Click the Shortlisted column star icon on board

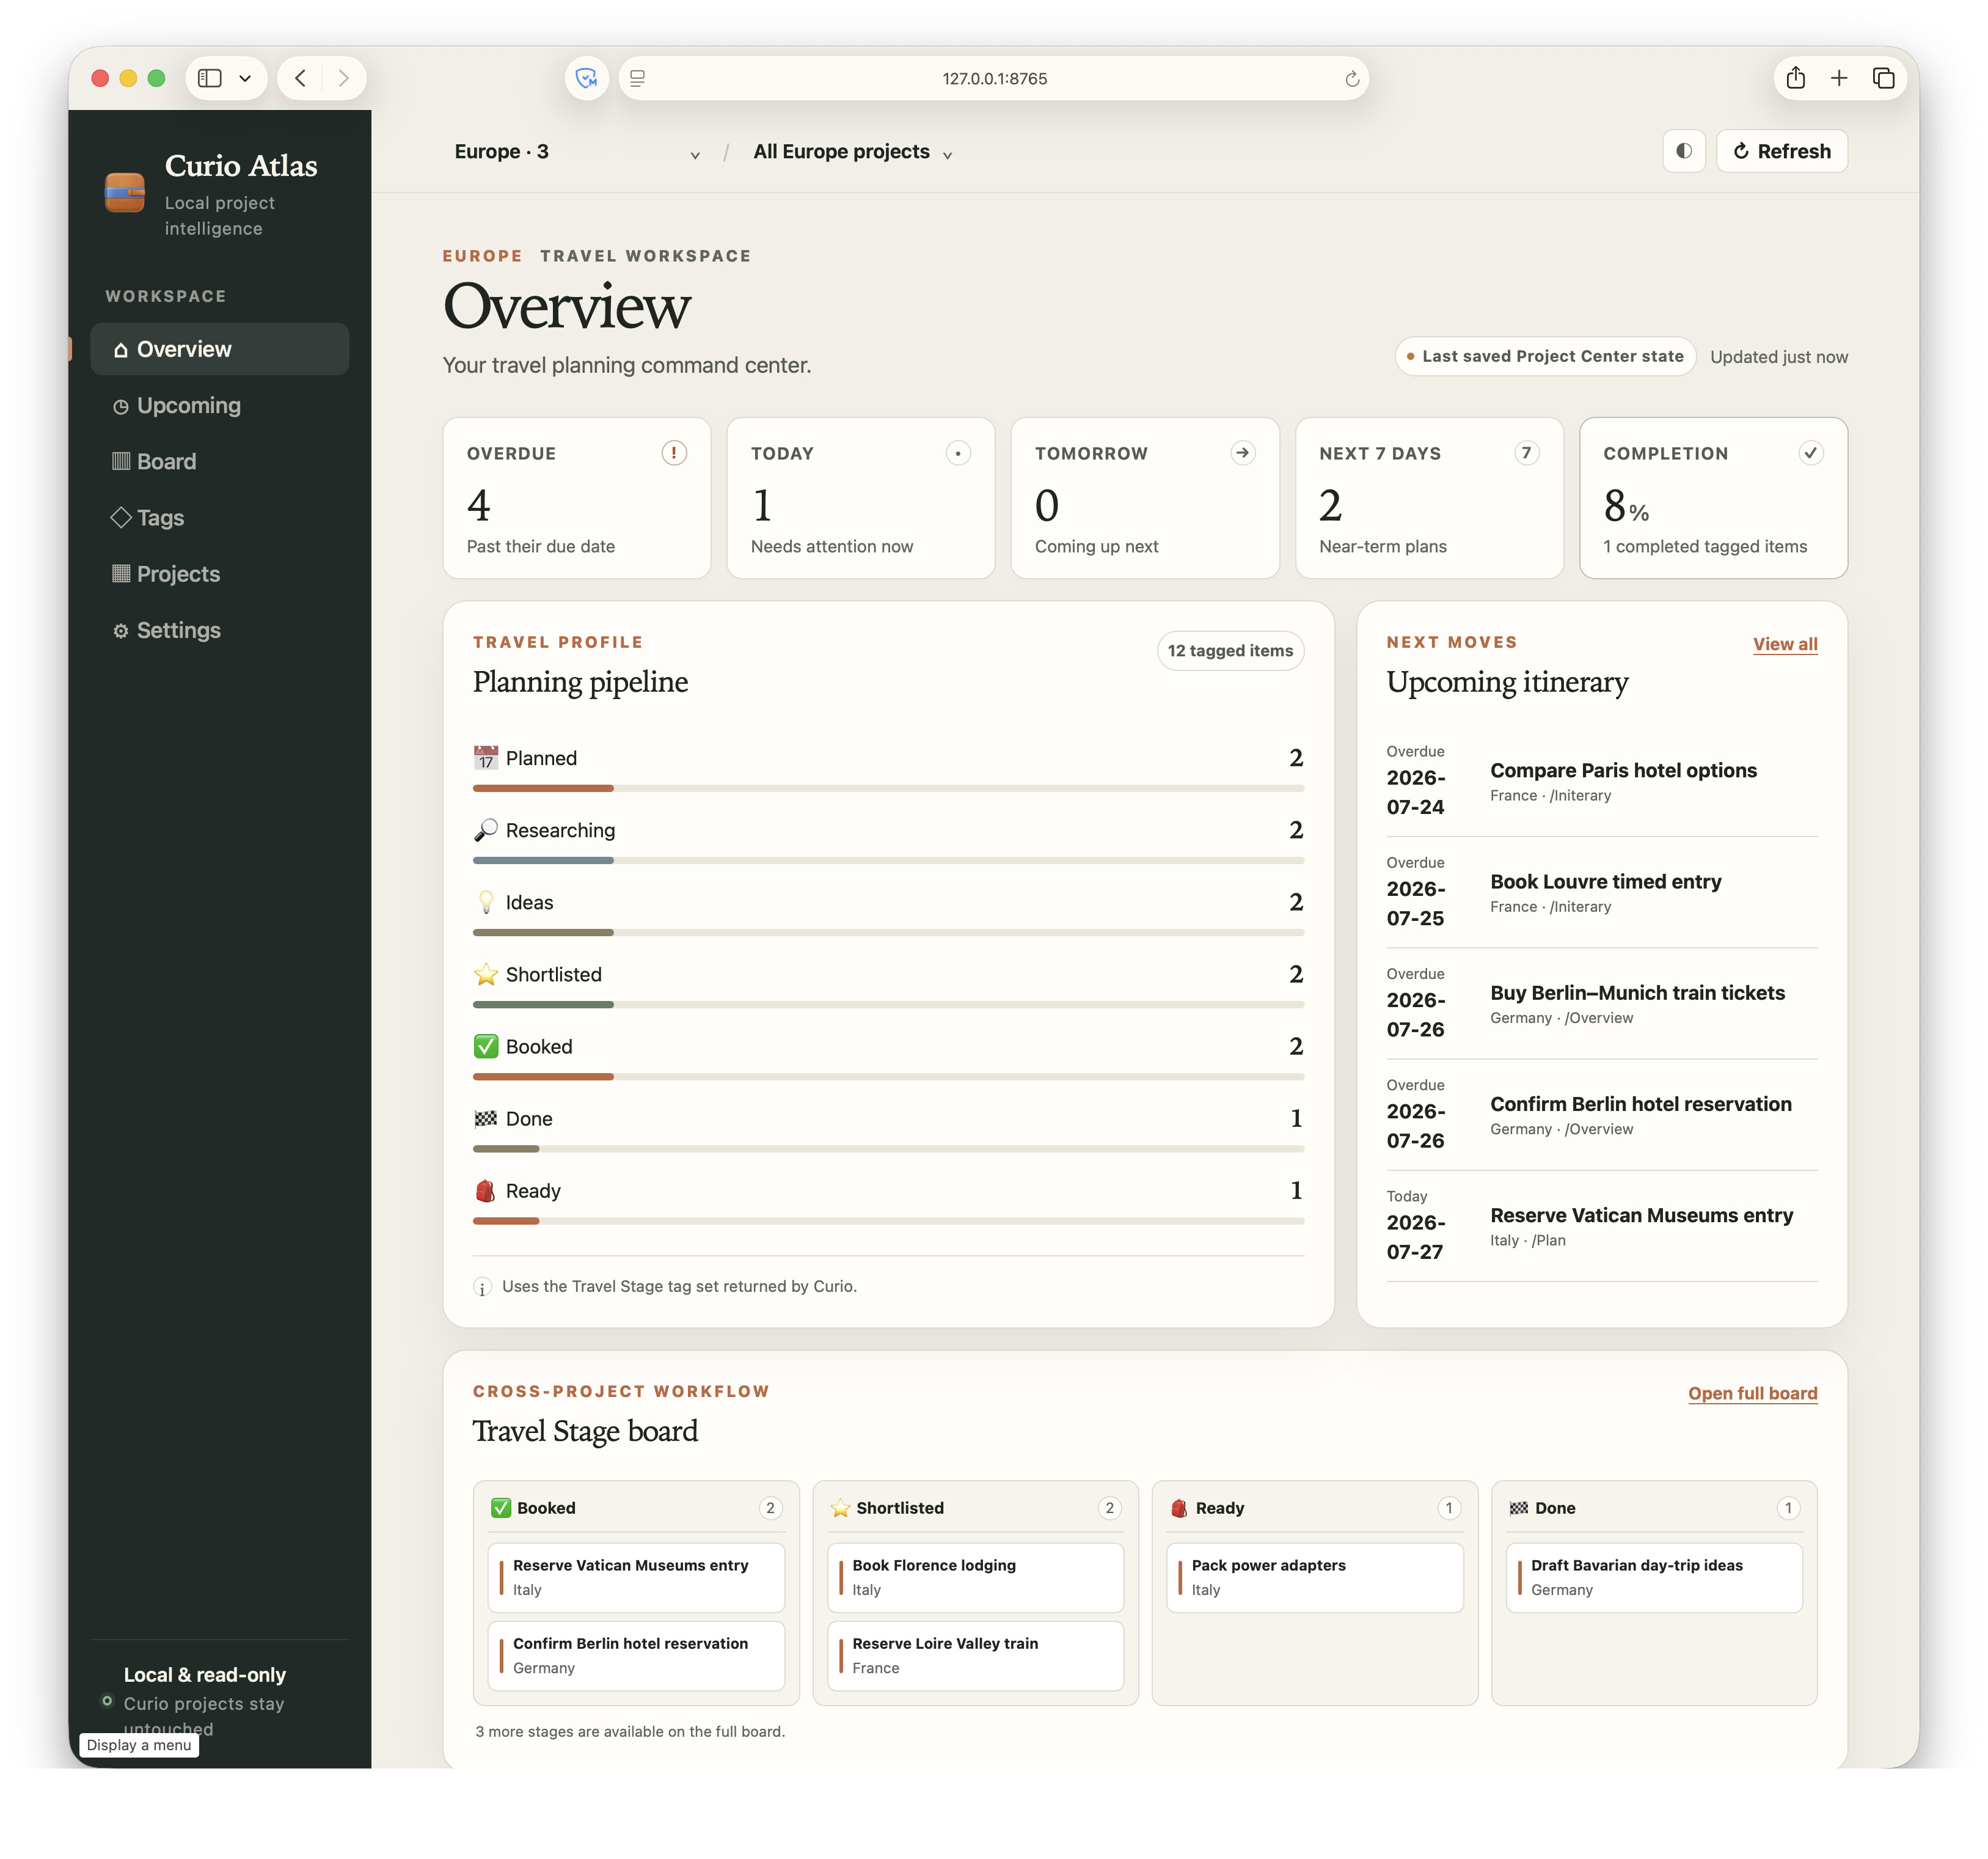click(840, 1508)
